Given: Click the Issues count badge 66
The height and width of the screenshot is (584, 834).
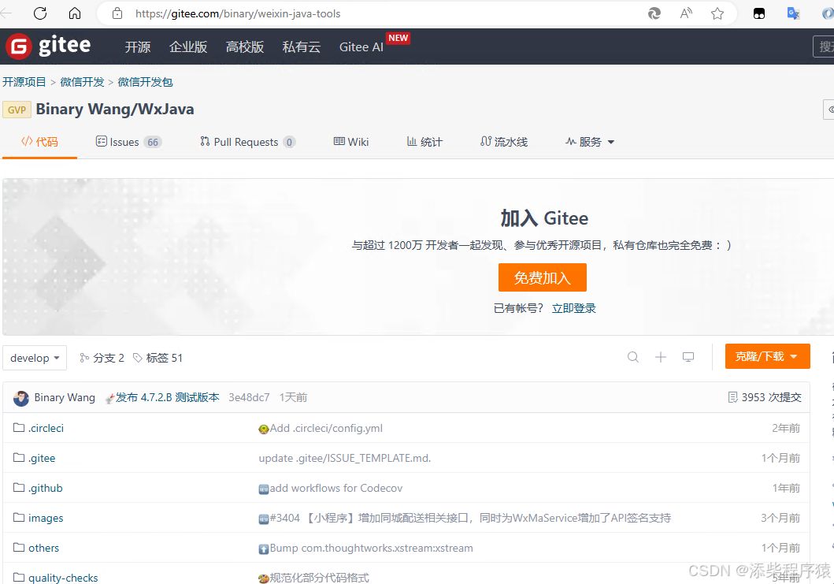Looking at the screenshot, I should (153, 142).
